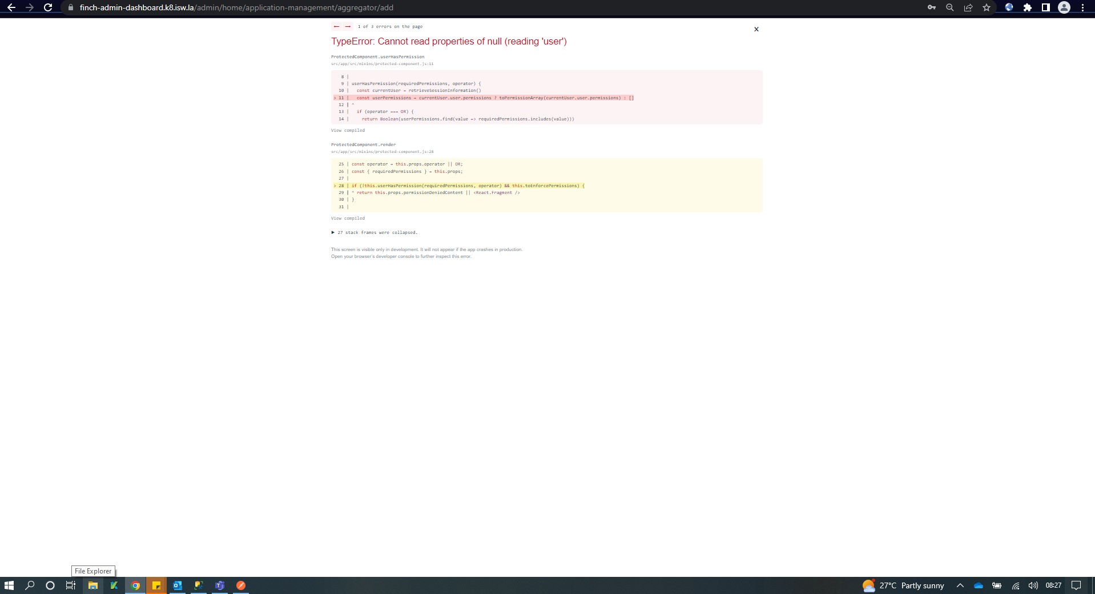The height and width of the screenshot is (594, 1095).
Task: Click View compiled under render code block
Action: point(348,219)
